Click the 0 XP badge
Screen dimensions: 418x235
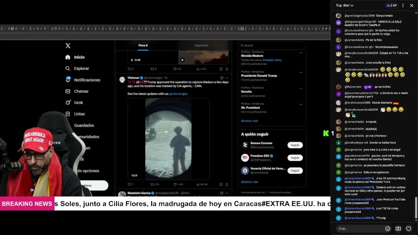point(392,6)
